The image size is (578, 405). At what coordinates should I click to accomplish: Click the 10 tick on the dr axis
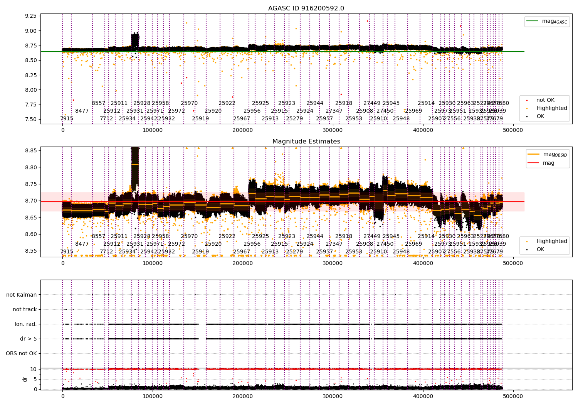(34, 369)
